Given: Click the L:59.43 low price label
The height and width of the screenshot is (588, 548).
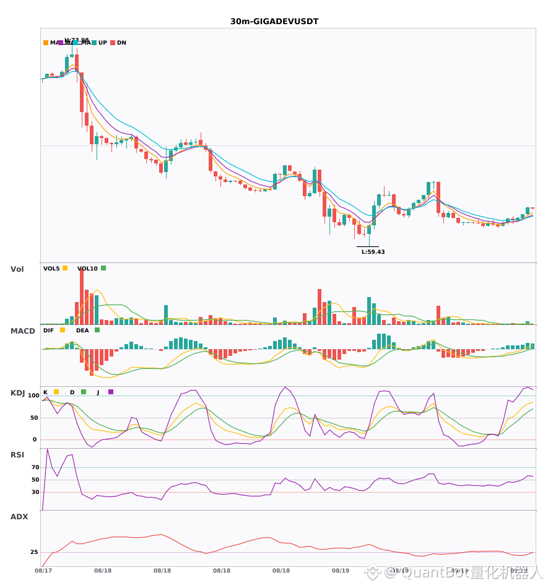Looking at the screenshot, I should (x=373, y=252).
